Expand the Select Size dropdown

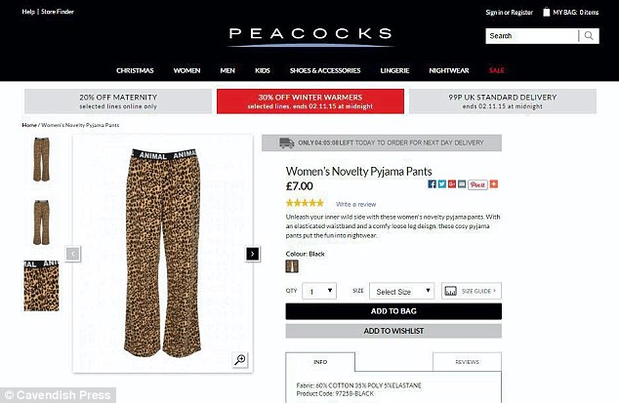click(x=402, y=292)
